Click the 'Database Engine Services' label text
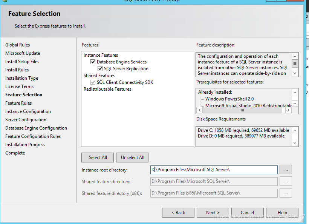Viewport: 309px width, 224px height. pos(122,62)
